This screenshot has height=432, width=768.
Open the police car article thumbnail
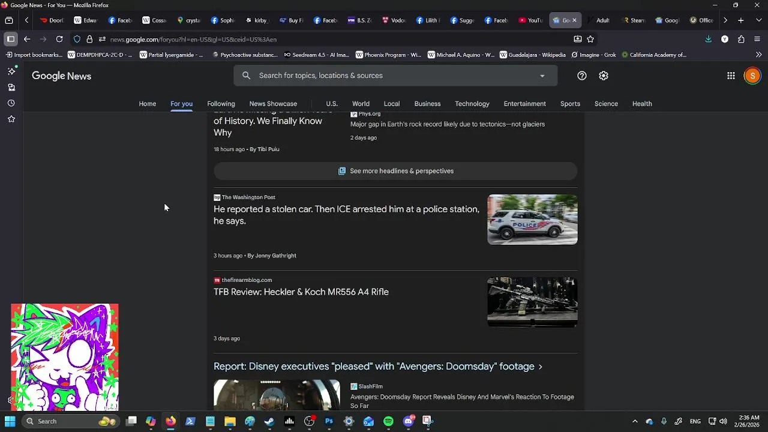click(532, 220)
